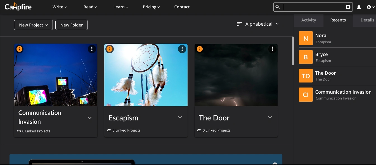Click the sort icon beside Alphabetical
This screenshot has width=376, height=165.
tap(239, 24)
